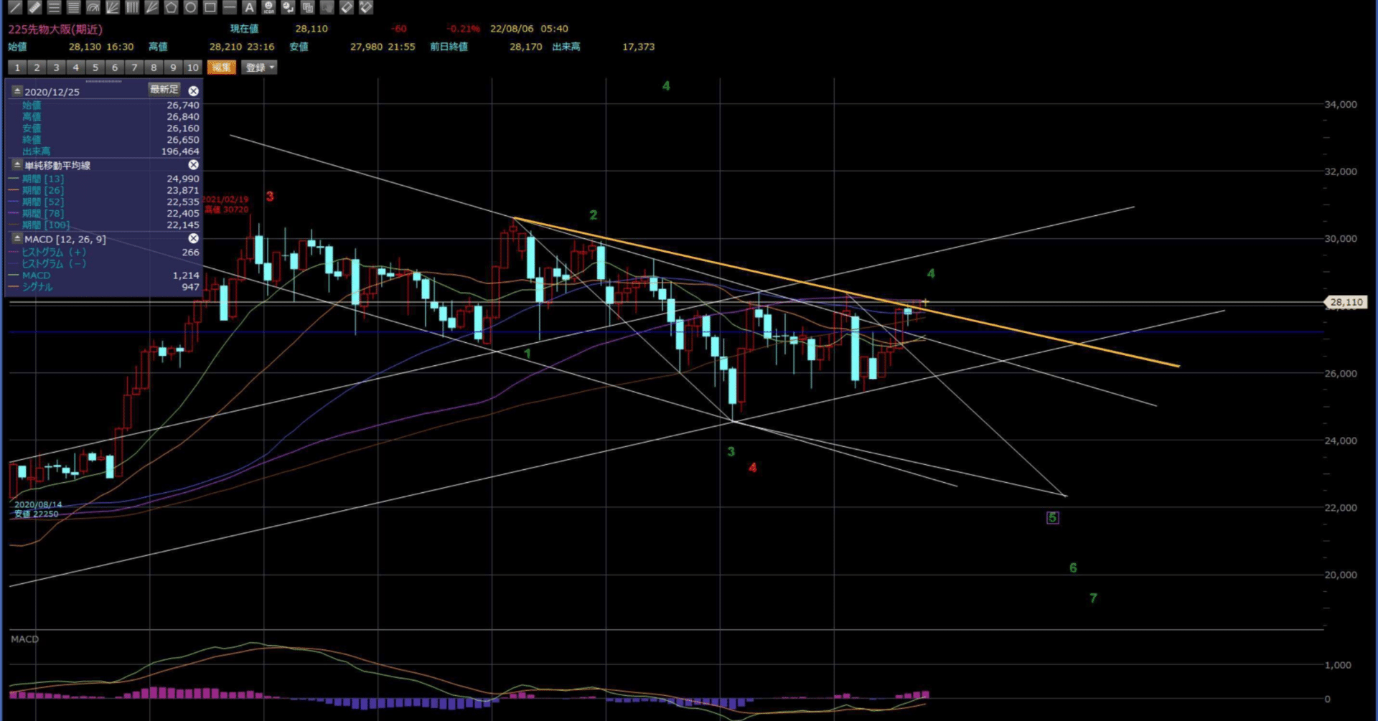Select the vertical lines time tool
This screenshot has height=721, width=1378.
(x=131, y=7)
